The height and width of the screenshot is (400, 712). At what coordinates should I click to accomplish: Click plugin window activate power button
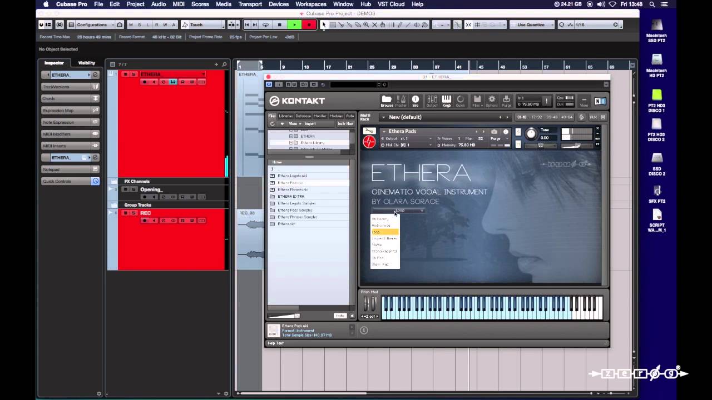269,84
